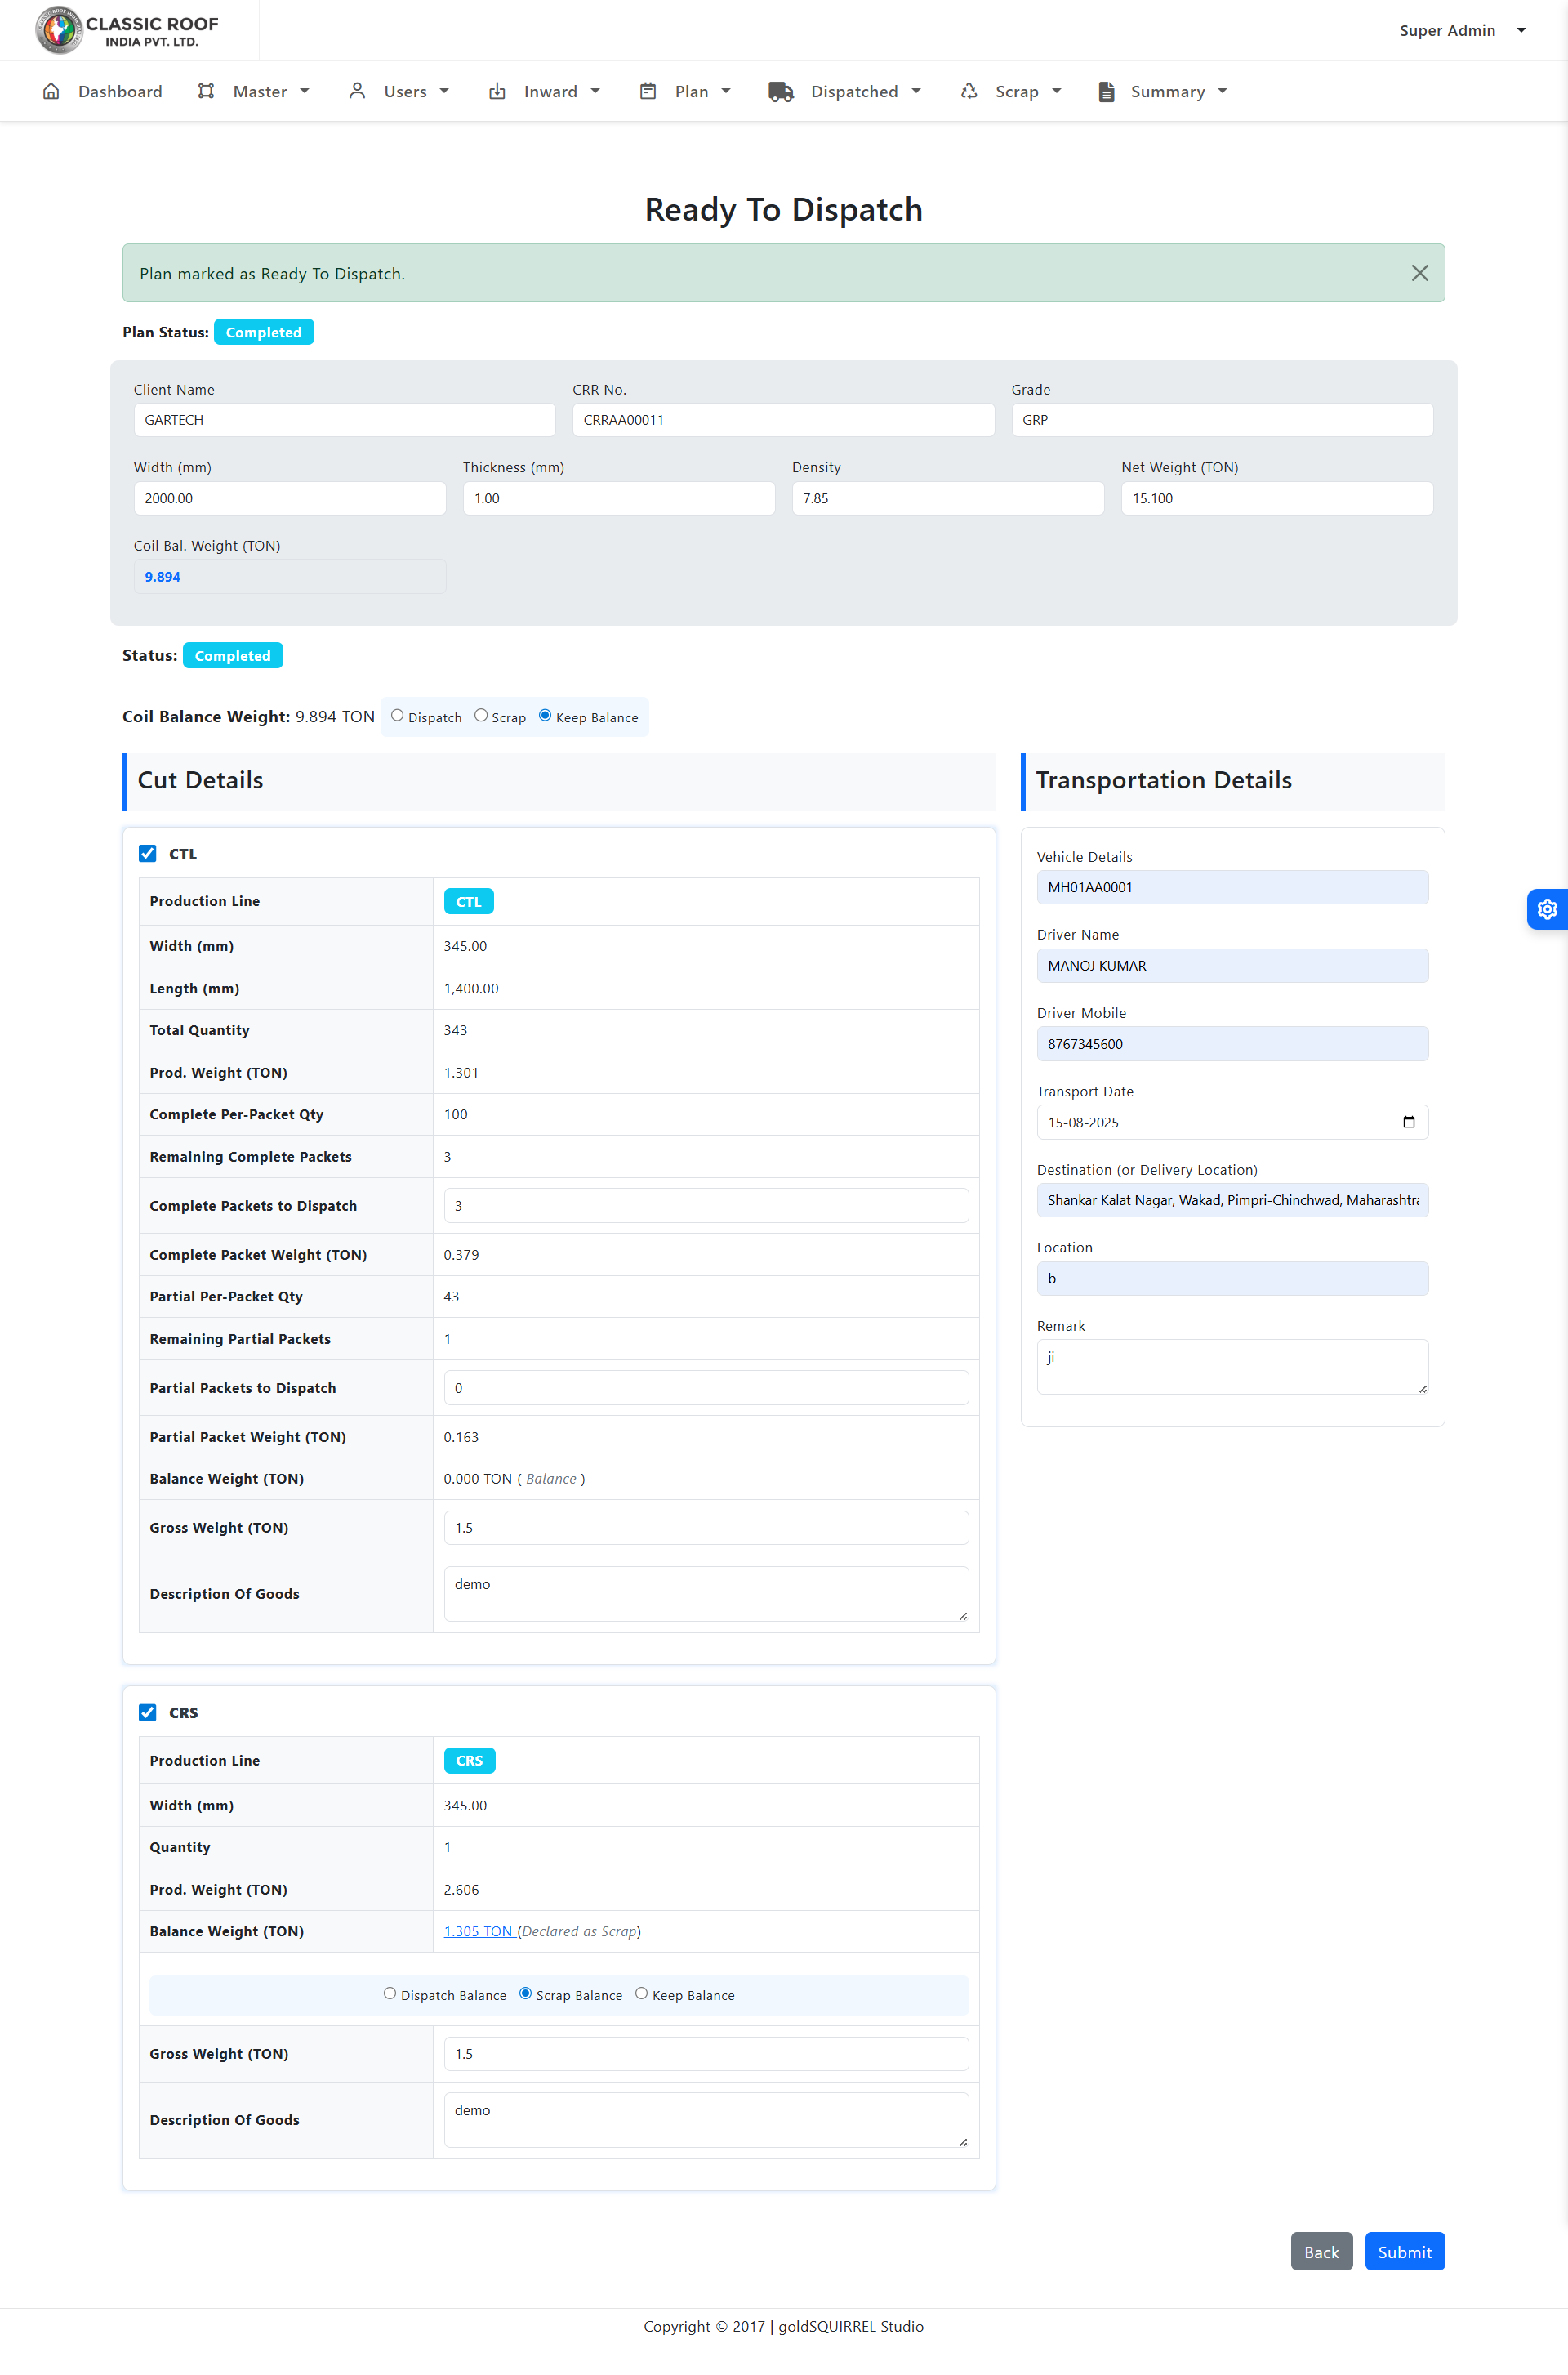This screenshot has height=2375, width=1568.
Task: Click the Master menu icon
Action: (206, 91)
